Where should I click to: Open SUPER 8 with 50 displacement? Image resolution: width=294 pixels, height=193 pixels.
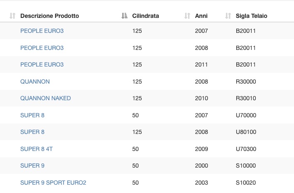tap(32, 115)
